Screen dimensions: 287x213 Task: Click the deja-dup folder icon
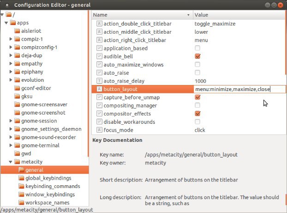[17, 55]
